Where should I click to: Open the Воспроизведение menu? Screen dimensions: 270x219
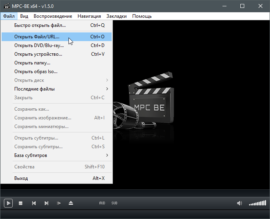[x=53, y=16]
